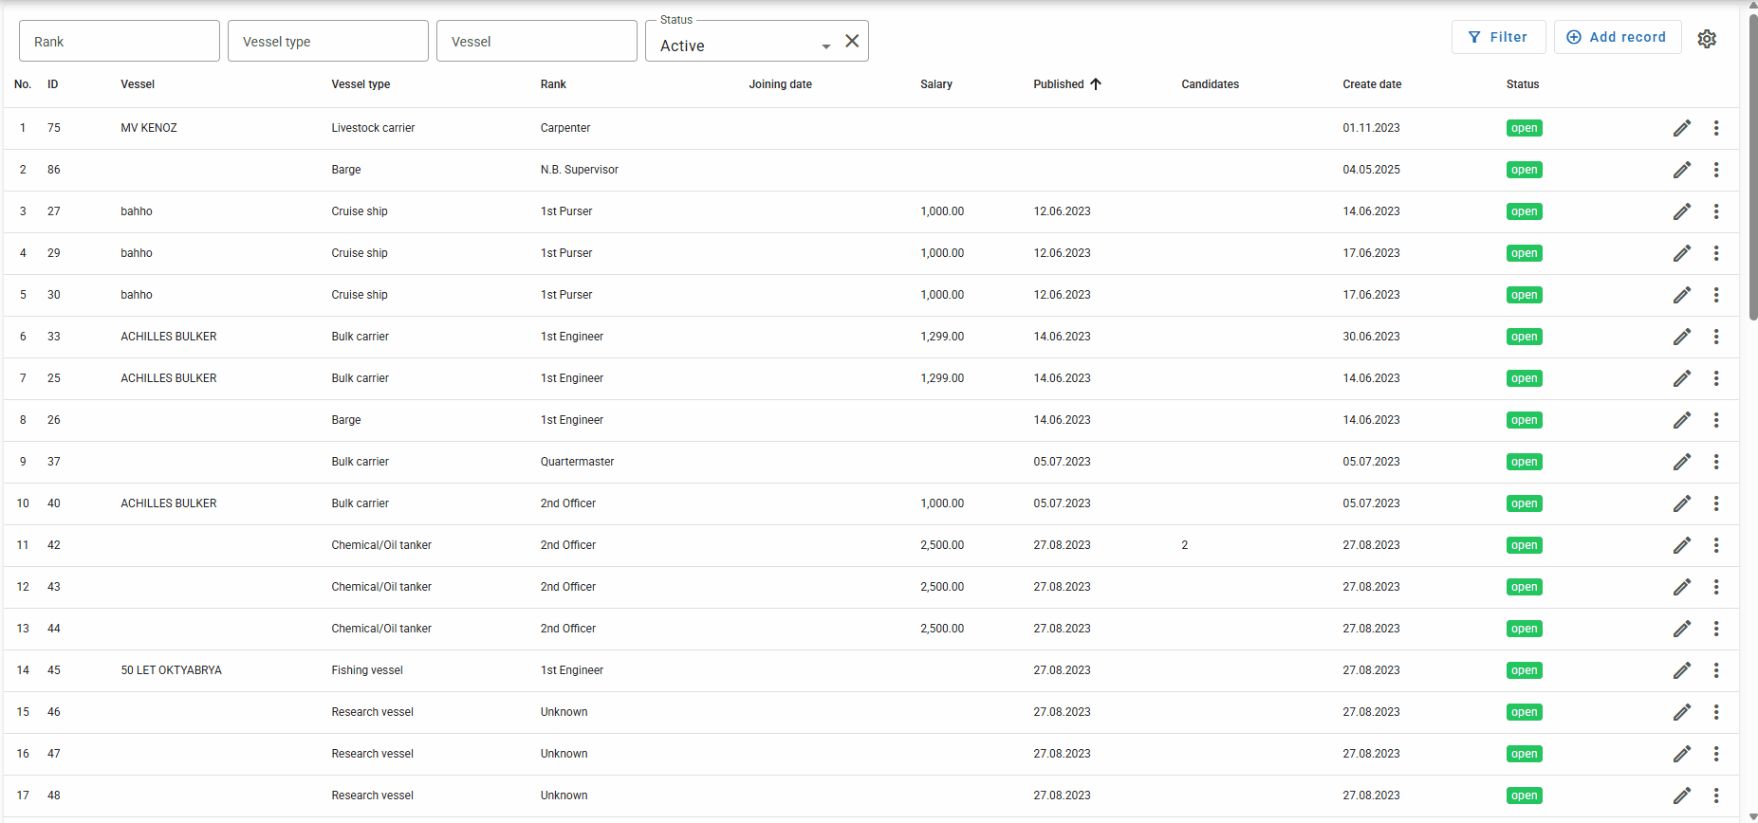
Task: Click edit pencil for 50 LET OKTYABRYA row
Action: tap(1681, 670)
